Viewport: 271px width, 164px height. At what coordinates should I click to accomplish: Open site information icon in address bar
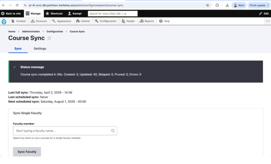point(25,5)
